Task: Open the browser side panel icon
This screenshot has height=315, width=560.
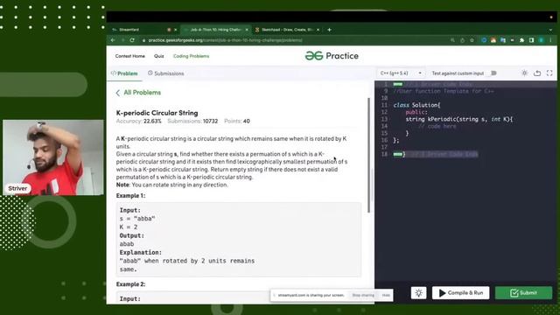Action: coord(531,40)
